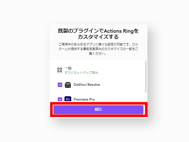Image resolution: width=189 pixels, height=142 pixels.
Task: Click the scrollbar track below the thumb
Action: click(146, 97)
